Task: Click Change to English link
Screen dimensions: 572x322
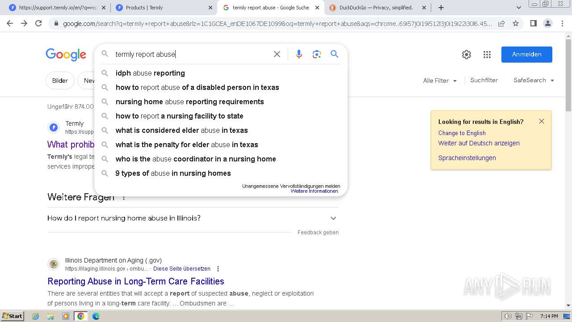Action: tap(462, 133)
